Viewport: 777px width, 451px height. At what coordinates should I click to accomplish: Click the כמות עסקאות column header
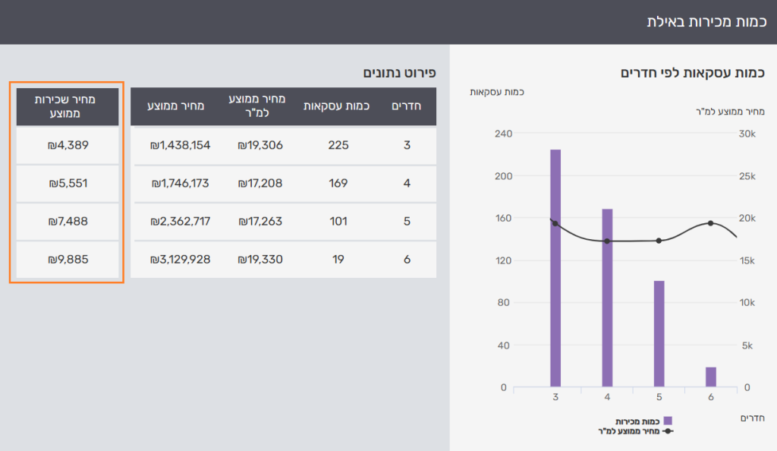tap(337, 106)
